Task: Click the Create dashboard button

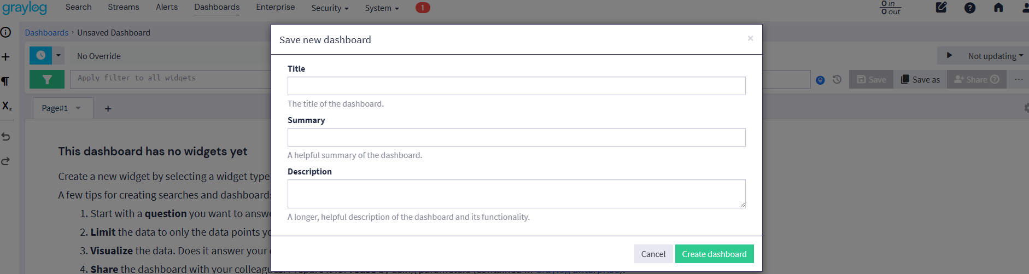Action: [x=714, y=254]
